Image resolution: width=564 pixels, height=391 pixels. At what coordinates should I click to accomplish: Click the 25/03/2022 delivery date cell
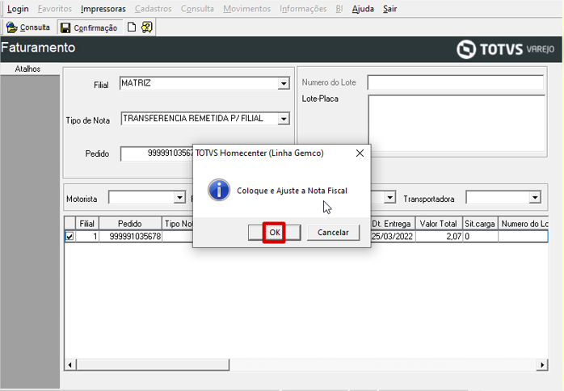coord(393,237)
